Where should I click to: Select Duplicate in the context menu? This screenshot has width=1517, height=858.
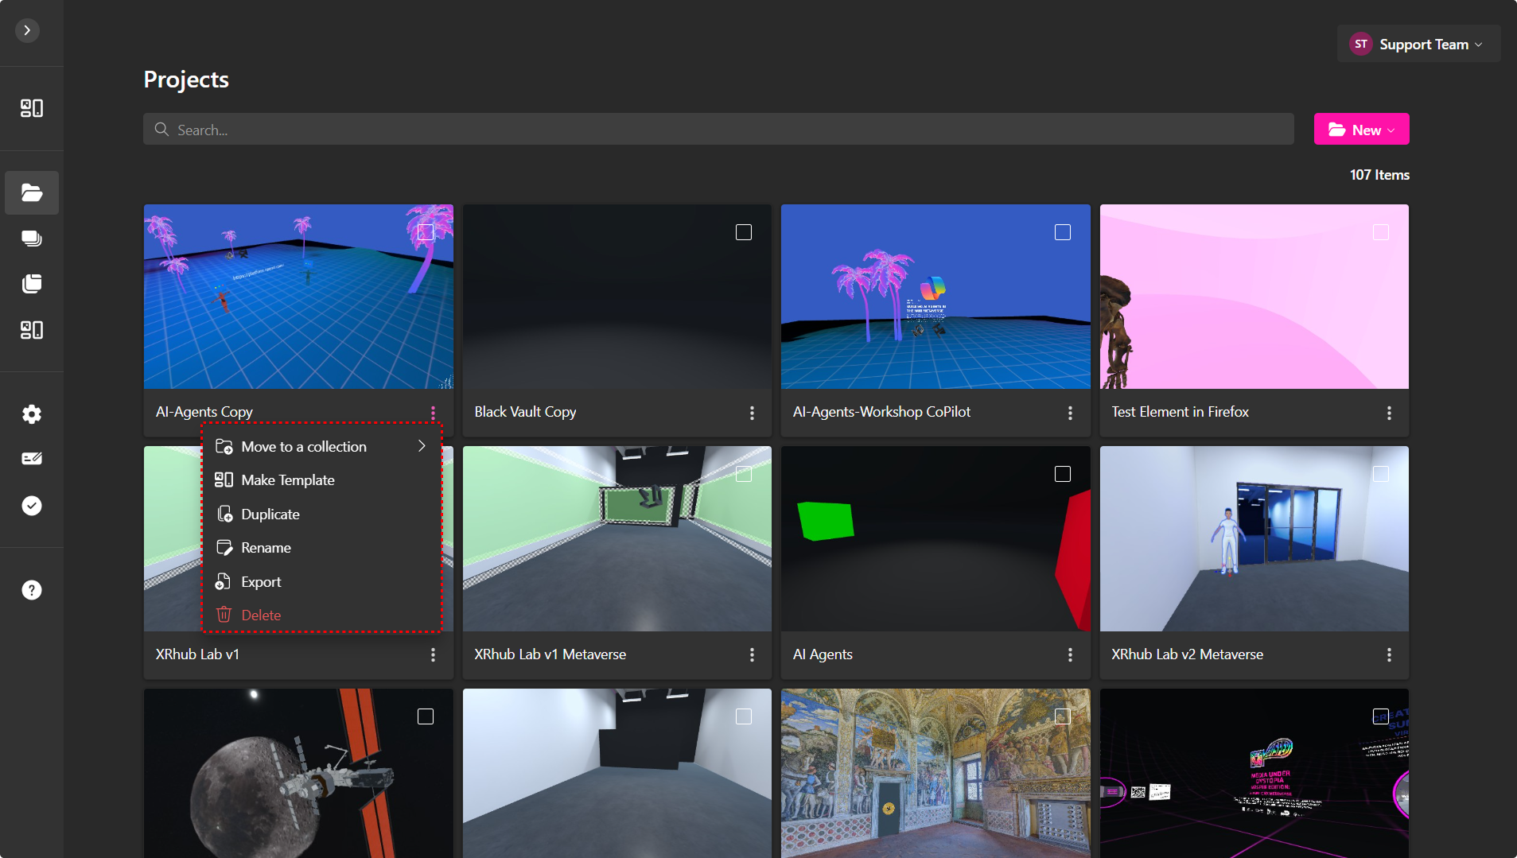[x=270, y=514]
